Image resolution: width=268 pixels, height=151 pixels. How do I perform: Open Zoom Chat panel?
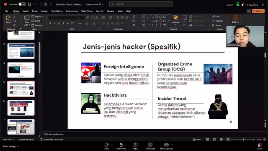[106, 146]
